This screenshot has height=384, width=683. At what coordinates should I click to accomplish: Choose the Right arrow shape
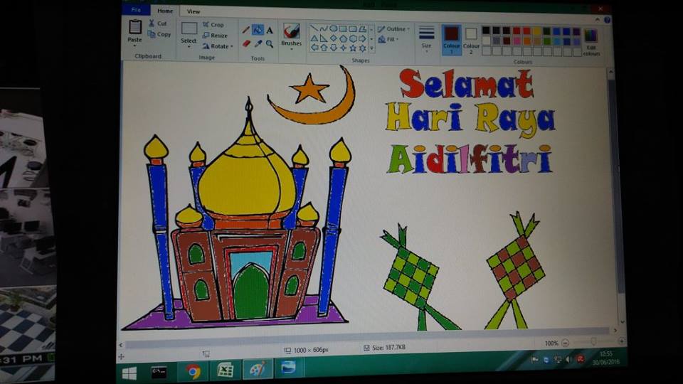pyautogui.click(x=362, y=38)
